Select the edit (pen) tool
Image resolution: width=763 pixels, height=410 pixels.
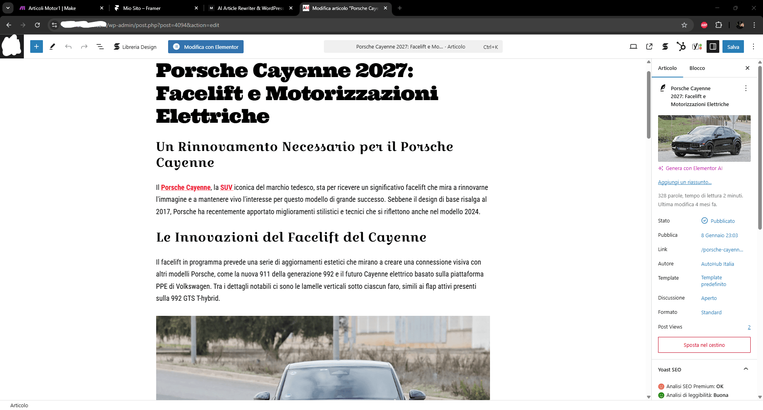pyautogui.click(x=52, y=46)
